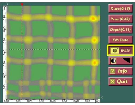Open the X-sec(0.13) cross-section view
The width and height of the screenshot is (135, 105).
(x=120, y=8)
